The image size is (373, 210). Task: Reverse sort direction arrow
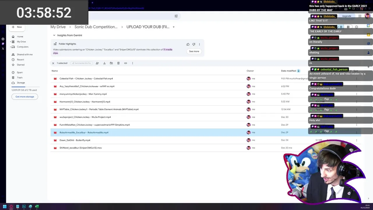point(298,71)
